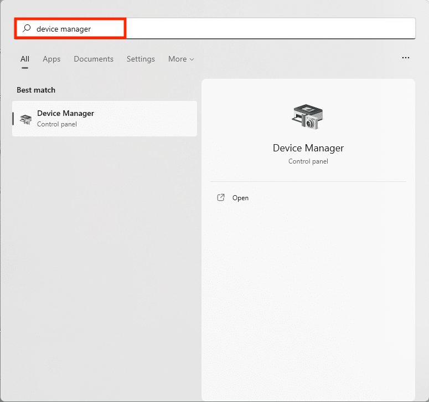Click the 'Best match' heading text

[x=36, y=90]
